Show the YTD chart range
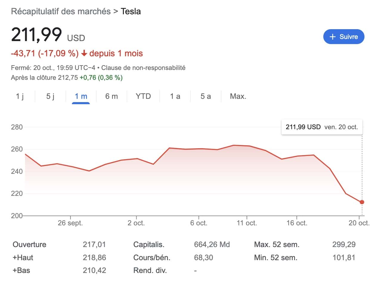 tap(143, 96)
